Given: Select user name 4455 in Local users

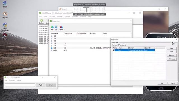Looking at the screenshot, I should pyautogui.click(x=55, y=50).
